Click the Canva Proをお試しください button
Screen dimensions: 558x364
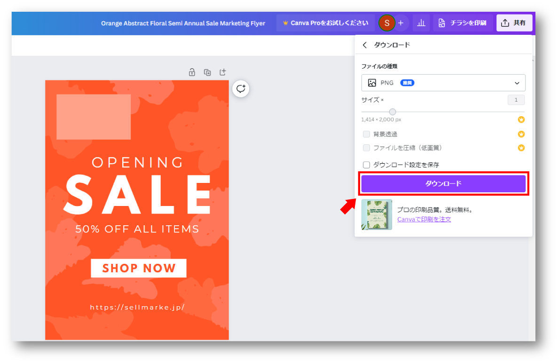click(325, 23)
